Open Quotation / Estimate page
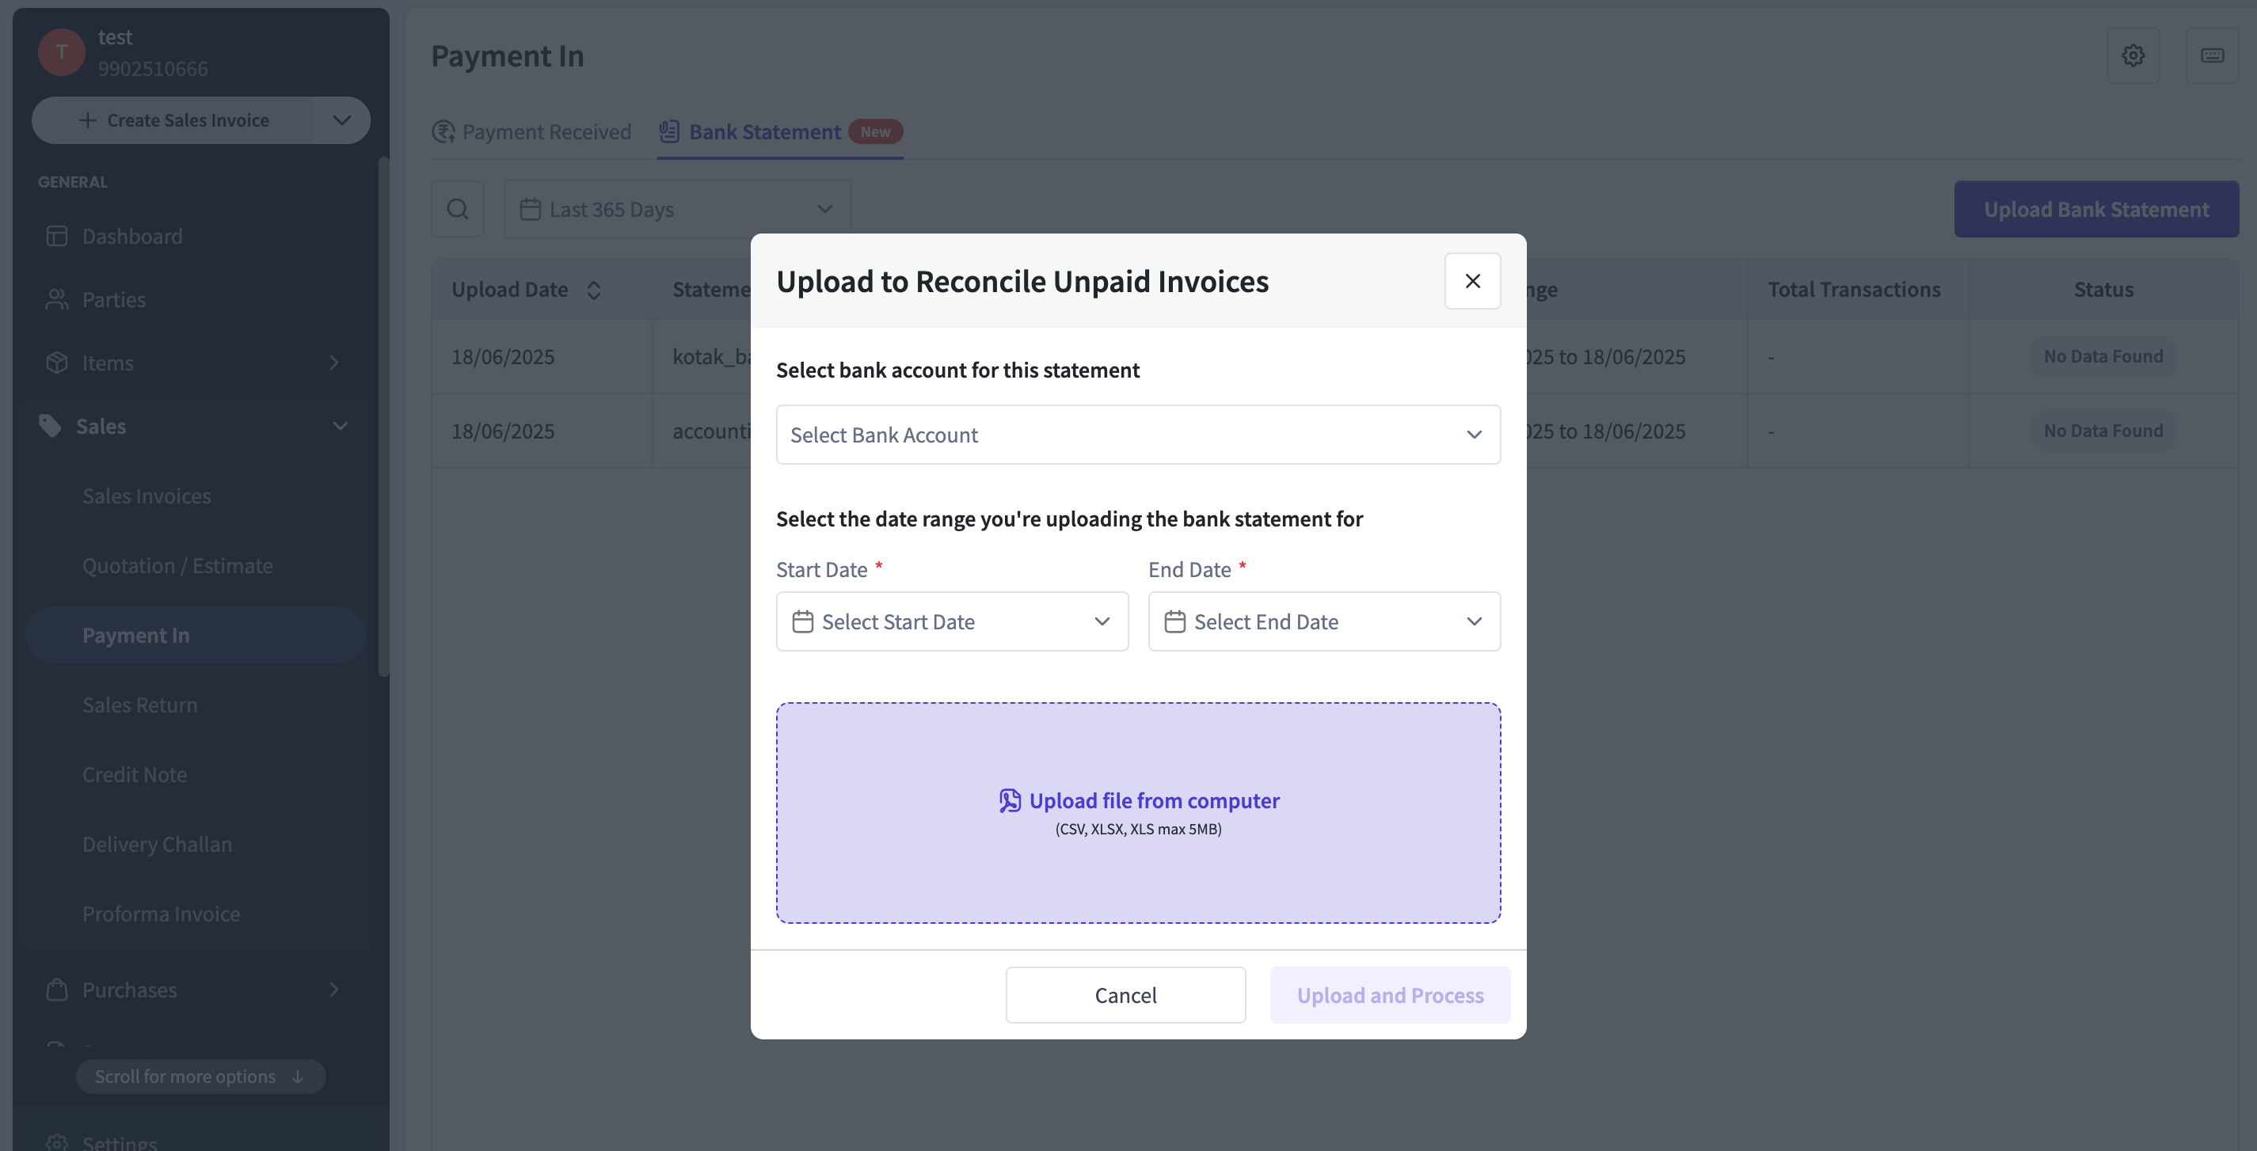The width and height of the screenshot is (2257, 1151). point(196,565)
